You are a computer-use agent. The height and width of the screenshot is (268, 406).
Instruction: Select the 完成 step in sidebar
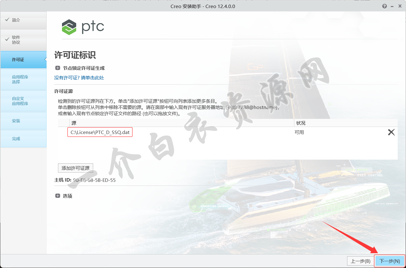tap(23, 139)
